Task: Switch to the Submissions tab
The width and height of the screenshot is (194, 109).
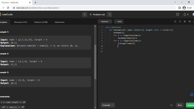Action: point(59,22)
